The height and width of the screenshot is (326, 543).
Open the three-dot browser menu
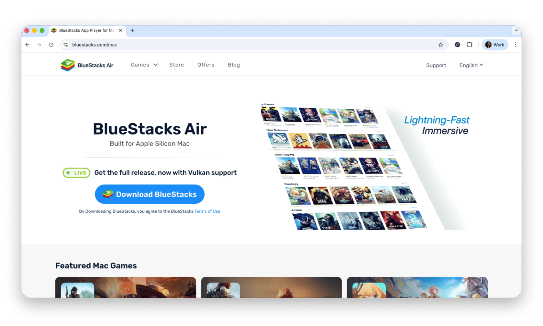(516, 44)
